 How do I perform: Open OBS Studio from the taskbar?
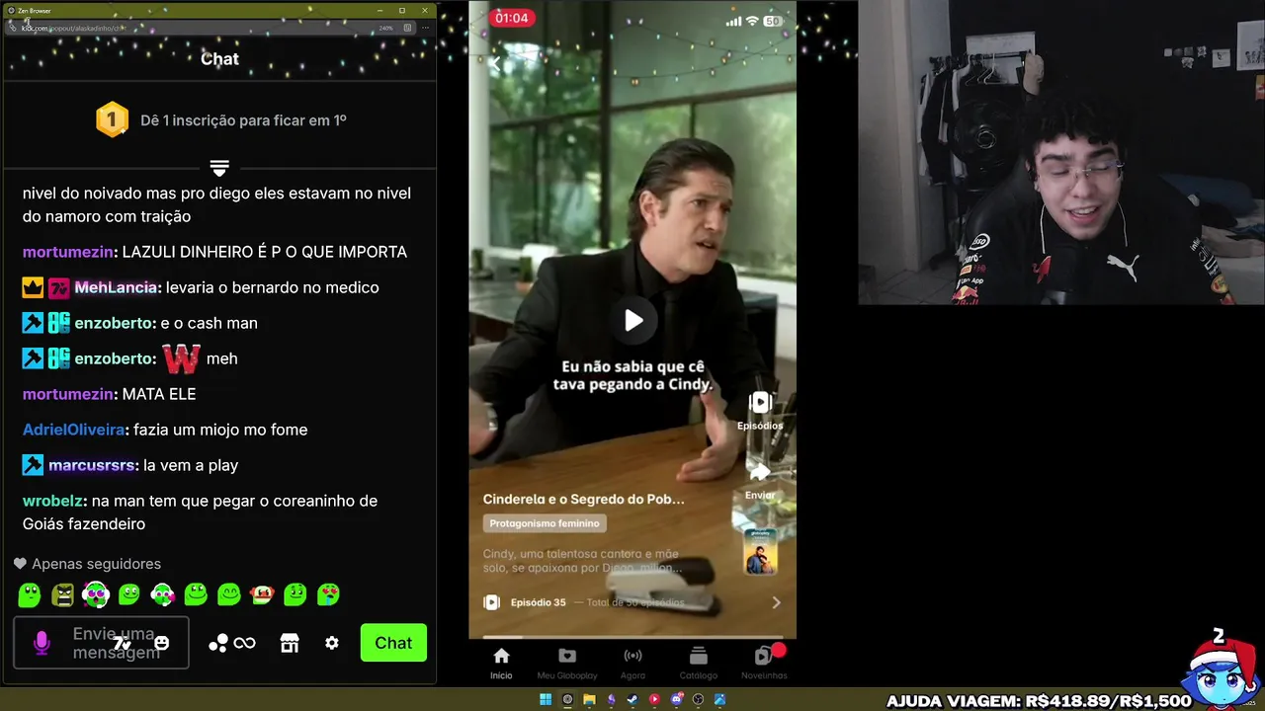click(x=698, y=699)
